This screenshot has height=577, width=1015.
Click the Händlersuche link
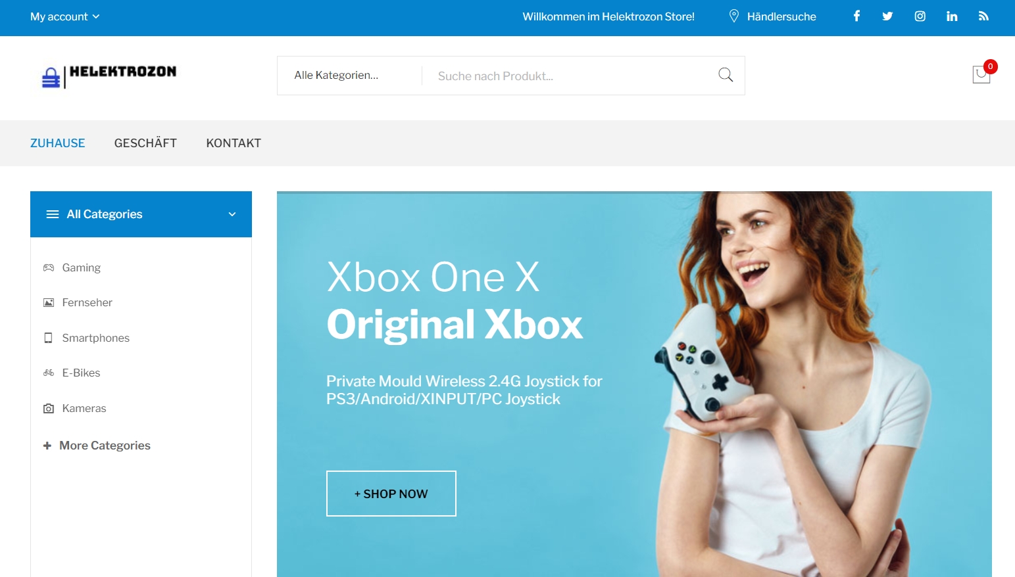coord(781,16)
